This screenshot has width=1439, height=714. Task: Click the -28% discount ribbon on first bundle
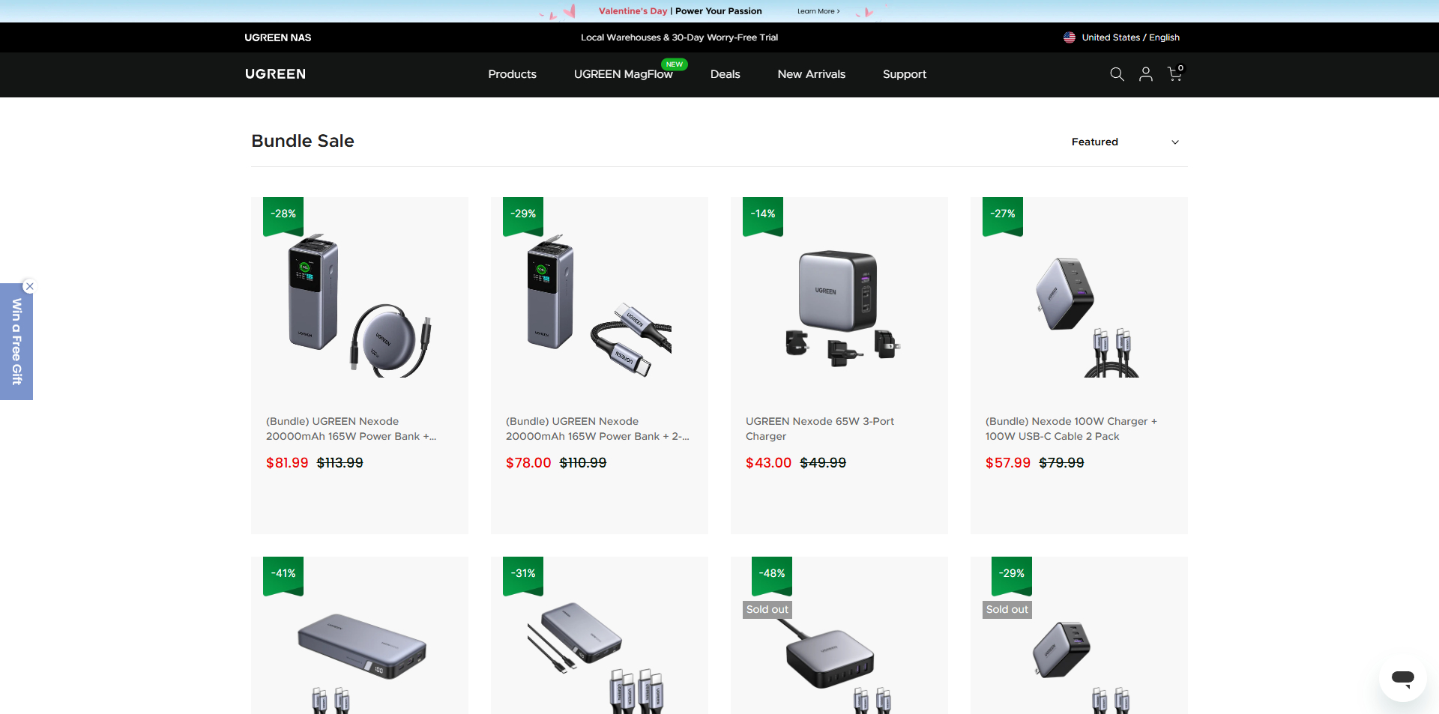pyautogui.click(x=282, y=214)
